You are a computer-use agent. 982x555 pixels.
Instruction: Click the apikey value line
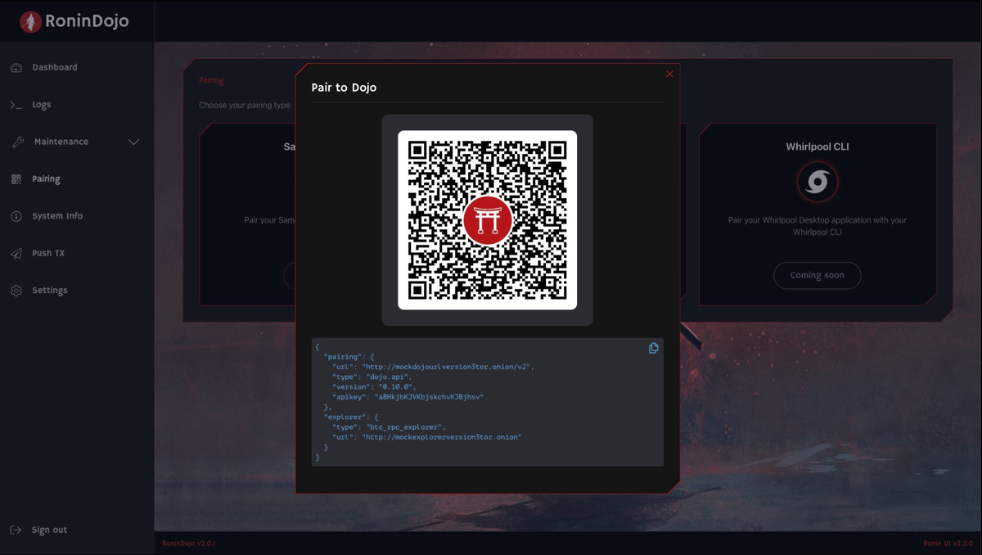coord(408,396)
